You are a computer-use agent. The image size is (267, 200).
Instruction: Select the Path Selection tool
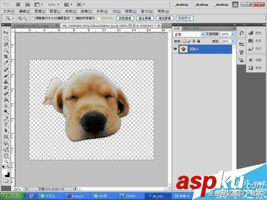coord(6,131)
